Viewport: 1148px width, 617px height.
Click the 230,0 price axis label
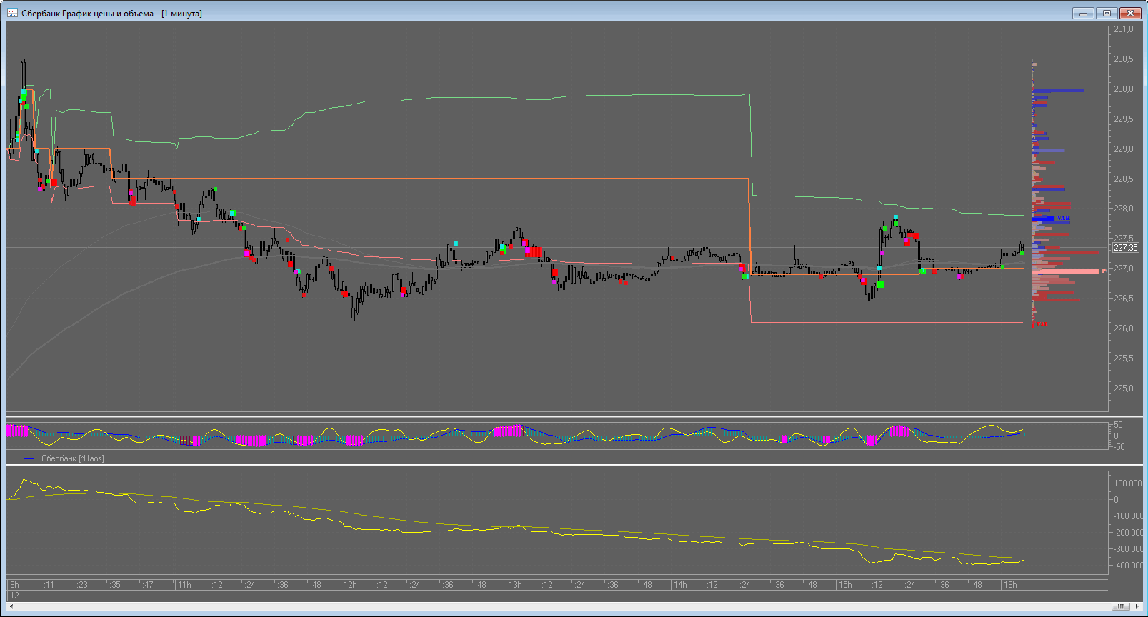pos(1124,89)
